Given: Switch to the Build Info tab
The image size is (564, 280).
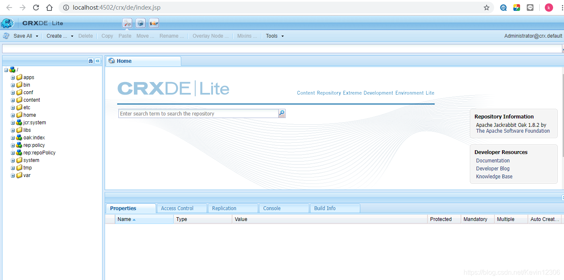Looking at the screenshot, I should (x=335, y=208).
